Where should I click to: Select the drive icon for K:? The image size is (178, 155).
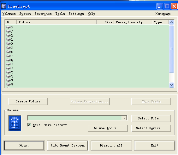8,35
